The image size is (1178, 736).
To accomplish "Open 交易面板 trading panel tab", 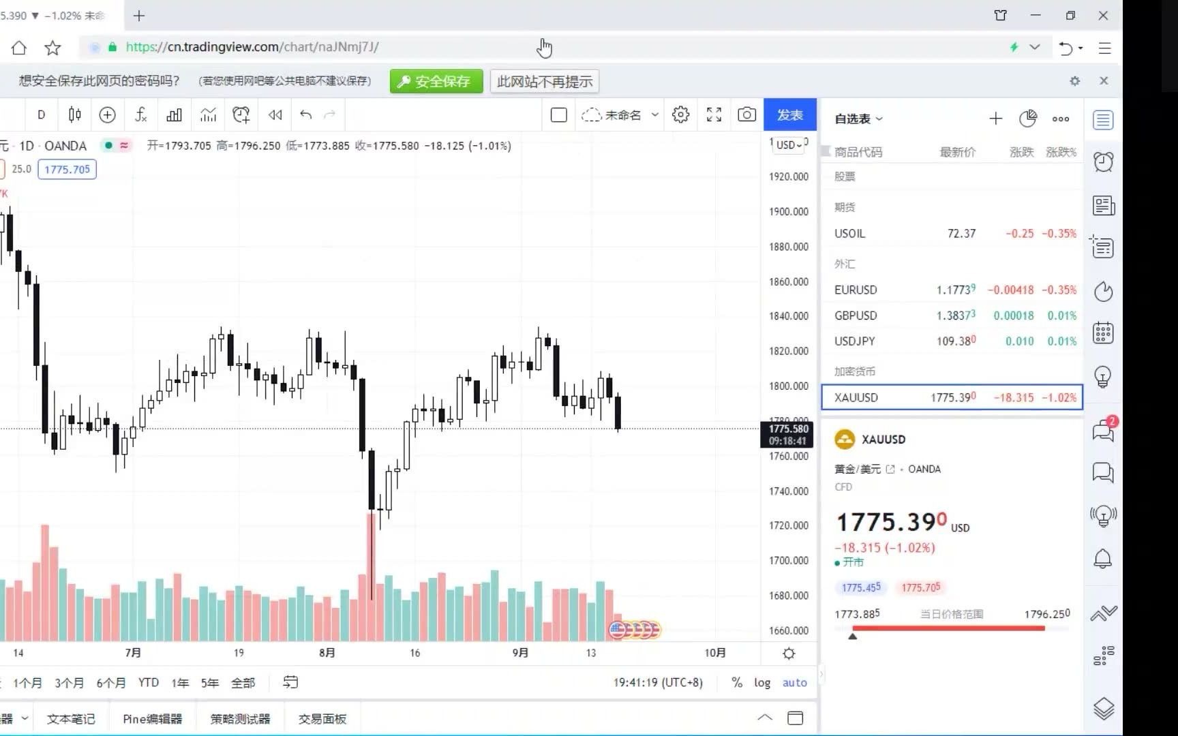I will tap(322, 719).
